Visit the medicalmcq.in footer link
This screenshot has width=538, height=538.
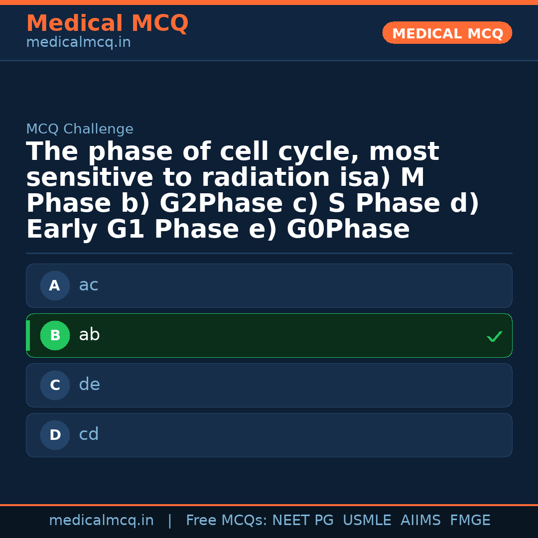[x=102, y=520]
